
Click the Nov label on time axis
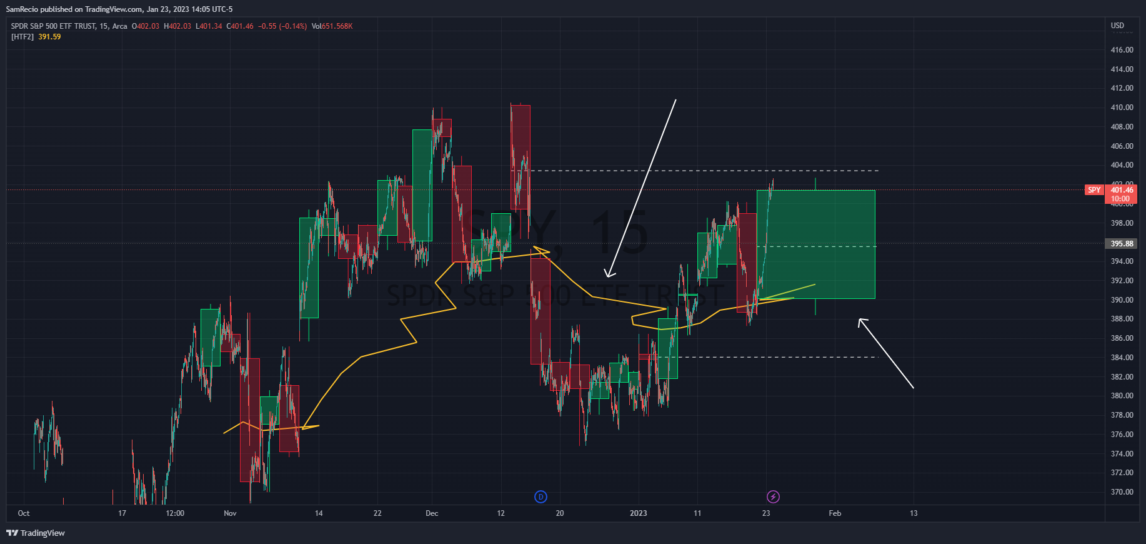pyautogui.click(x=230, y=513)
